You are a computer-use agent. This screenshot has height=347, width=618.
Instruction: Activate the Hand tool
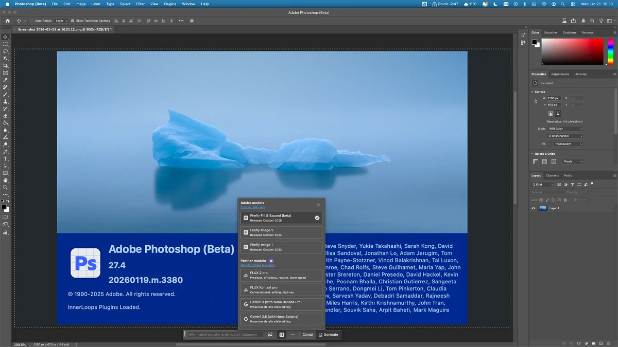pyautogui.click(x=6, y=180)
